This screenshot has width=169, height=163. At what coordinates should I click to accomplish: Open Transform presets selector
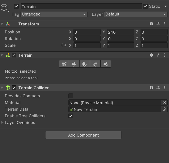(158, 24)
